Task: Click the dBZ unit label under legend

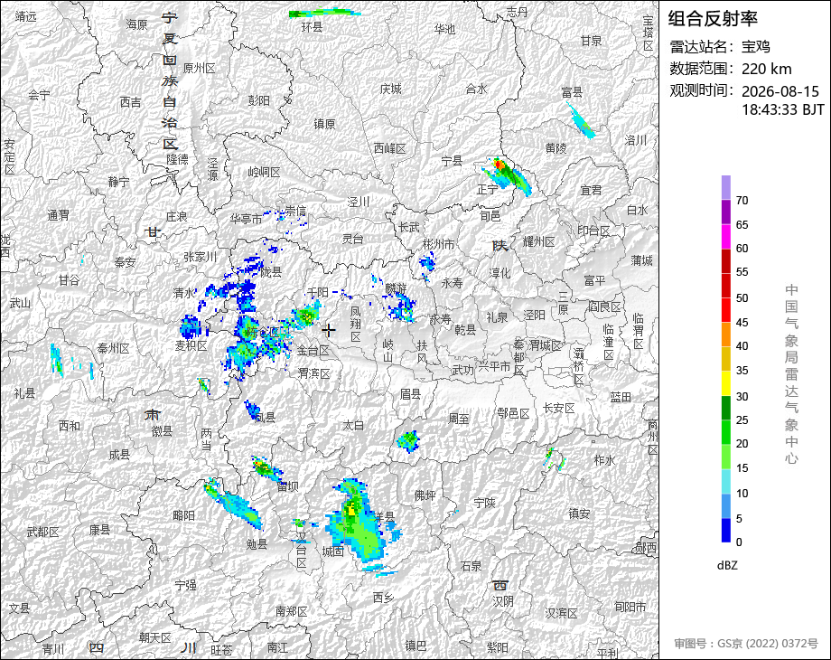Action: coord(726,566)
